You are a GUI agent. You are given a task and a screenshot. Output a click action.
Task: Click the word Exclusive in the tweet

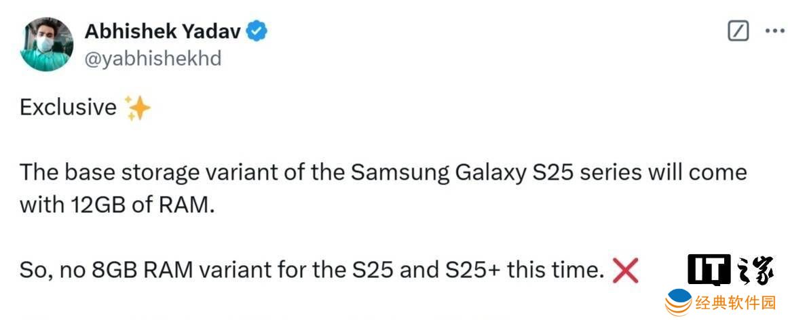(68, 108)
